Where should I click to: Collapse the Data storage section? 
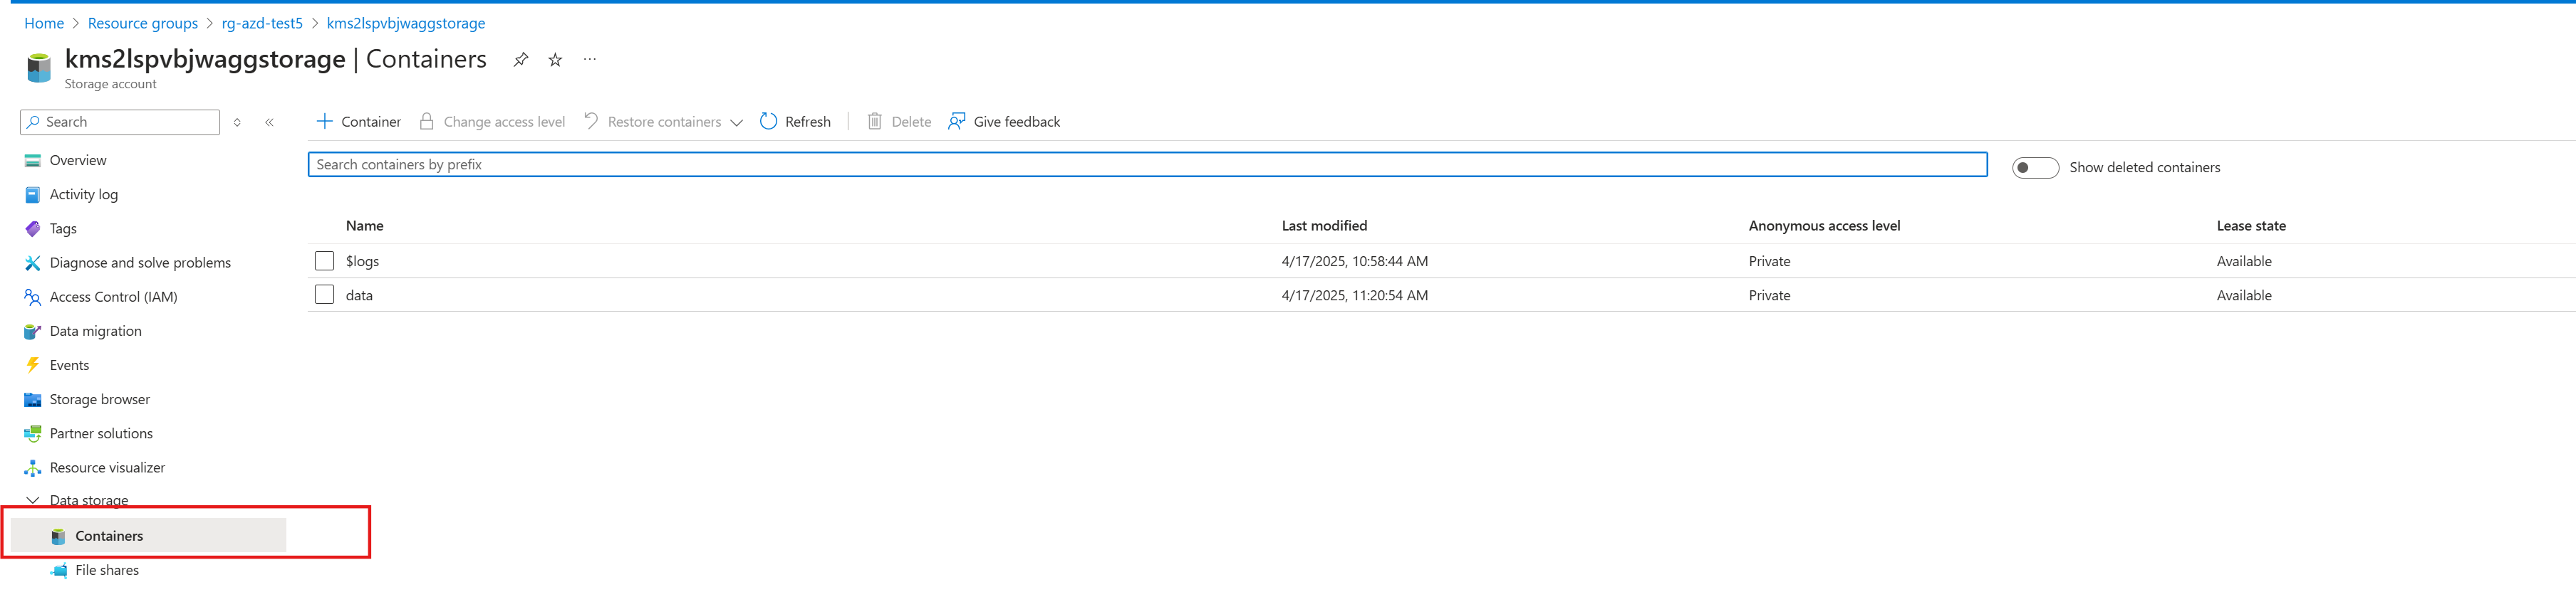pos(33,500)
